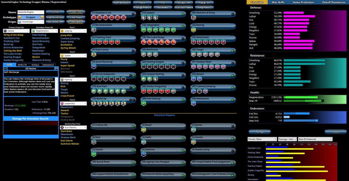Viewport: 349px width, 181px height.
Task: Open the Status Protection tab
Action: (303, 2)
